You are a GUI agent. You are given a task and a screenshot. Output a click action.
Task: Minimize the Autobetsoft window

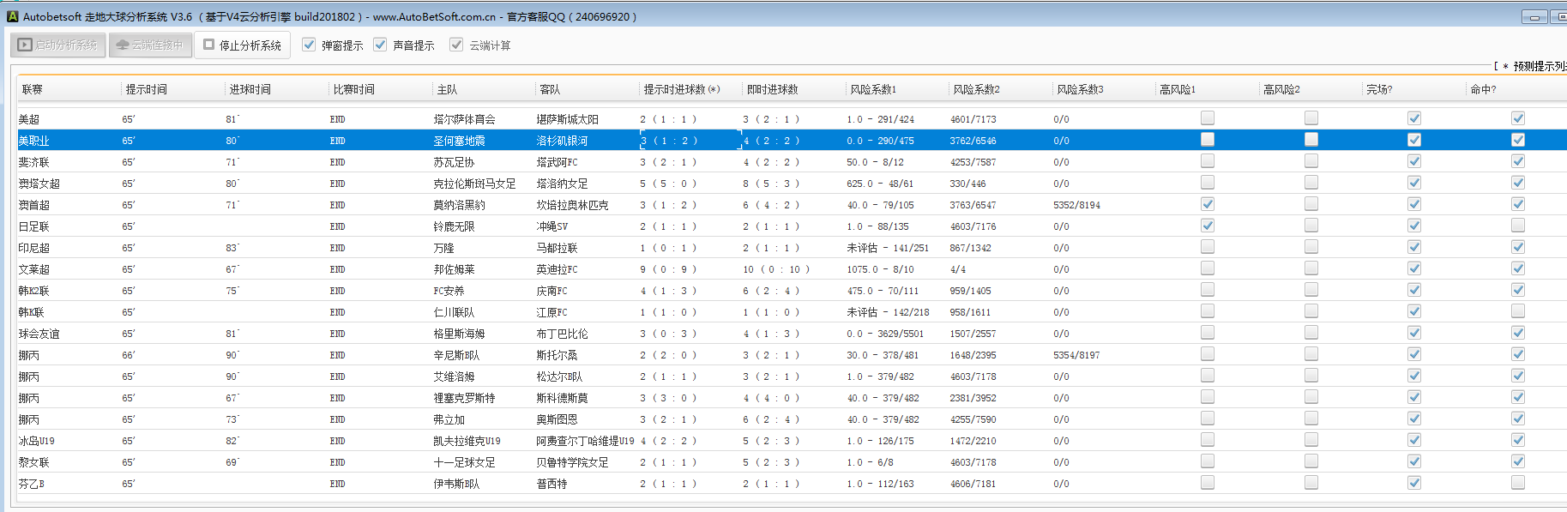1534,17
